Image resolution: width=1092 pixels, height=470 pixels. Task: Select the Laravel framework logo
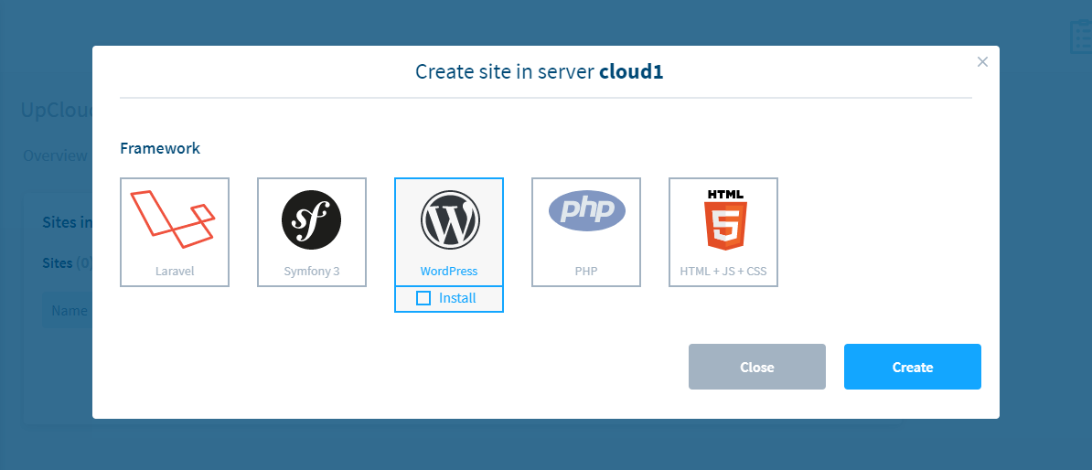pos(174,220)
